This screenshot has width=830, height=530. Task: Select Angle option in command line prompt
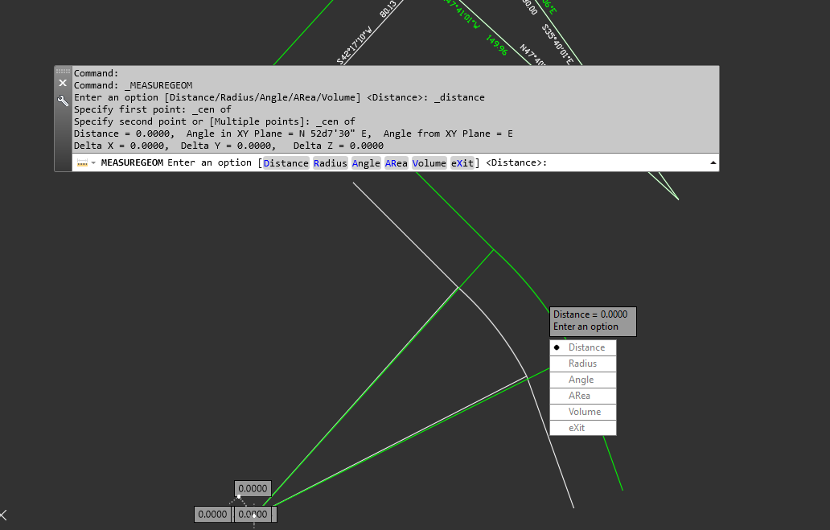click(x=366, y=162)
